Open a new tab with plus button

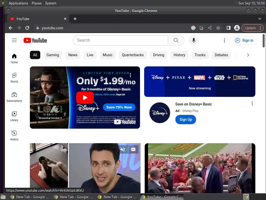75,19
